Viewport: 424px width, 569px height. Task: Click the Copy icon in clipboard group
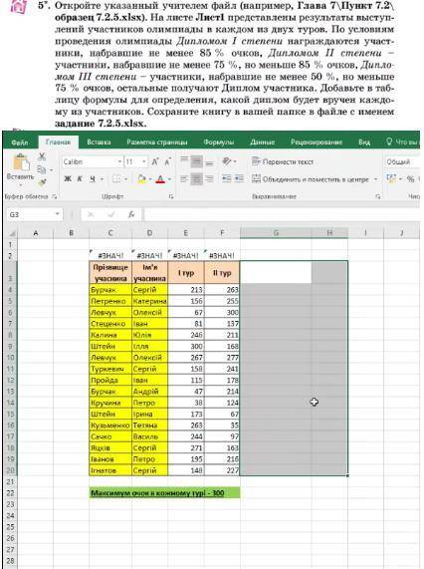pyautogui.click(x=42, y=169)
